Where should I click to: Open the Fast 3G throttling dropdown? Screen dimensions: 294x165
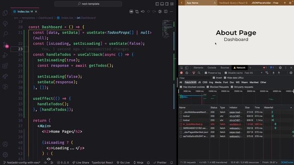click(x=253, y=73)
